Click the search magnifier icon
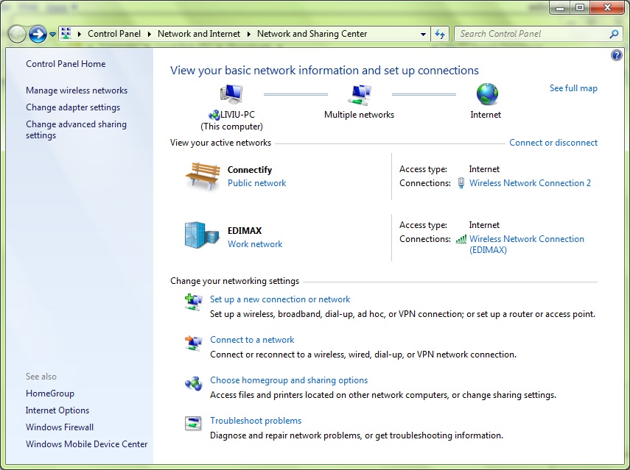 coord(614,34)
